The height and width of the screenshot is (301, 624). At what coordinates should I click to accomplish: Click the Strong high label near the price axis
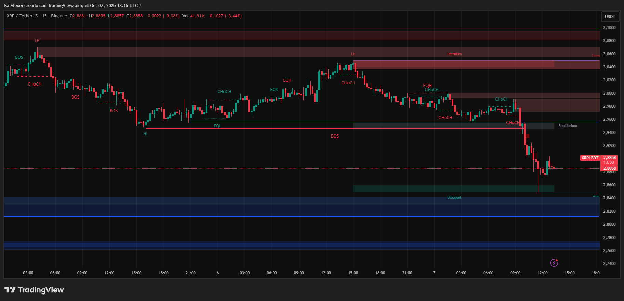point(596,56)
